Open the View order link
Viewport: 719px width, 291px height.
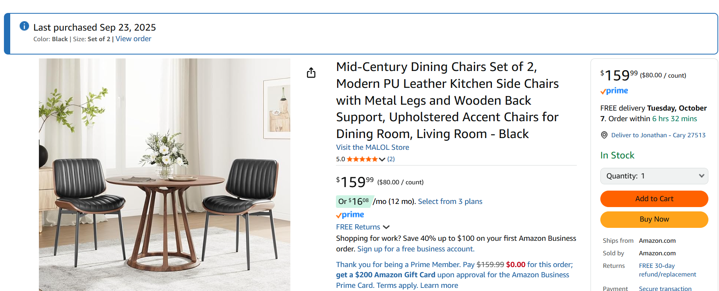(133, 39)
